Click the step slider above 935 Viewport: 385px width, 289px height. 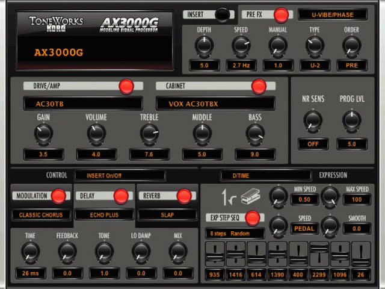click(x=215, y=254)
